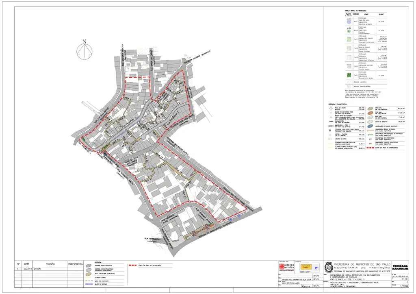Click the north arrow compass symbol
Viewport: 416px width, 294px height.
[x=84, y=50]
